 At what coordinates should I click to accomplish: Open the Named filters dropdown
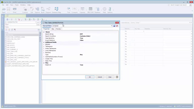111,26
